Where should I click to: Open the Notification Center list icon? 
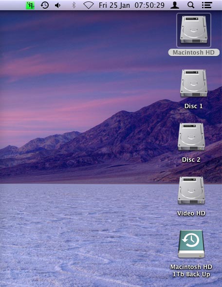207,5
